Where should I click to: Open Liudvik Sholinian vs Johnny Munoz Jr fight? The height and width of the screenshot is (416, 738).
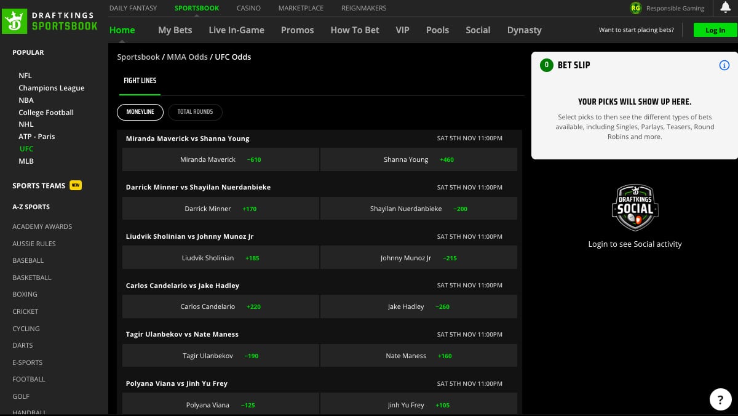pos(189,236)
